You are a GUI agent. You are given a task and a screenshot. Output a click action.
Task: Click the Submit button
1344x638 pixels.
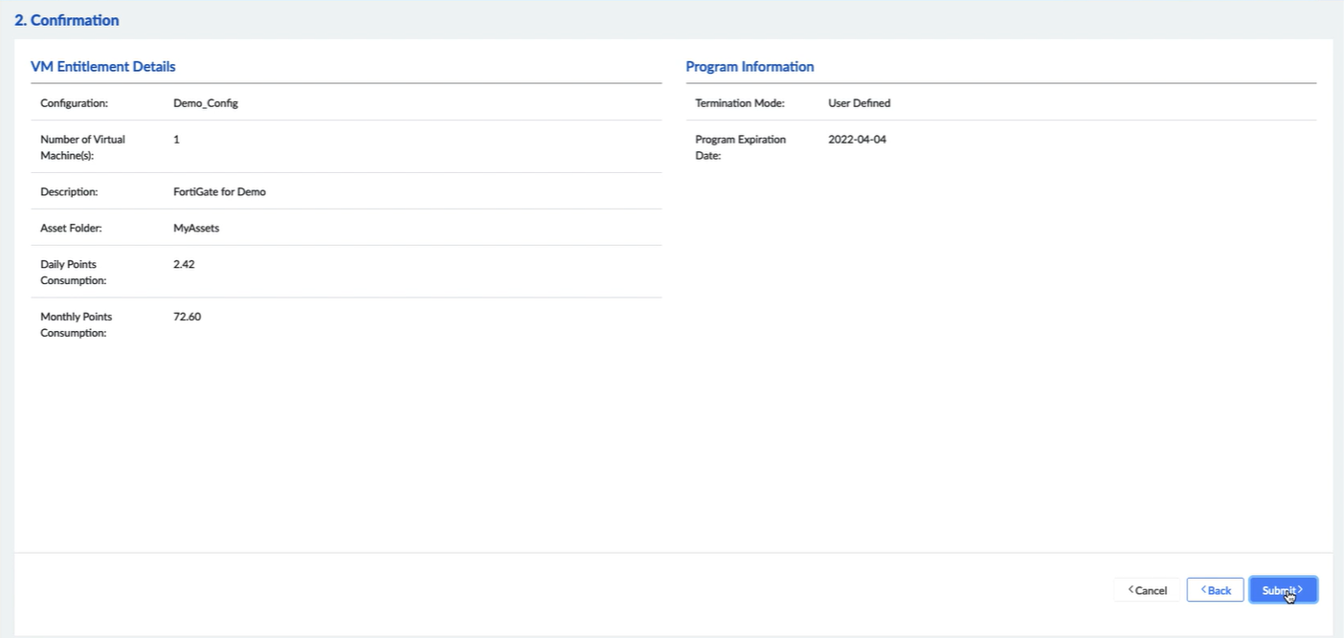point(1282,590)
